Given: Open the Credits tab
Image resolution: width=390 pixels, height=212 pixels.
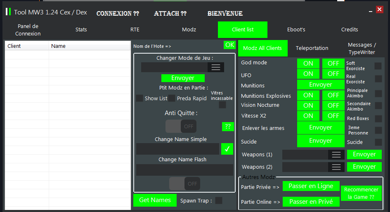Looking at the screenshot, I should (350, 30).
